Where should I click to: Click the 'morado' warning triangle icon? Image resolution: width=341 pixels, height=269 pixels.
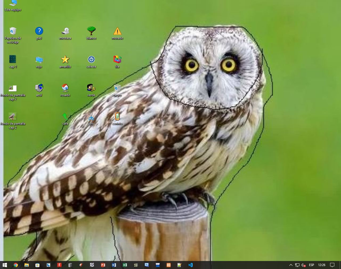coord(117,31)
